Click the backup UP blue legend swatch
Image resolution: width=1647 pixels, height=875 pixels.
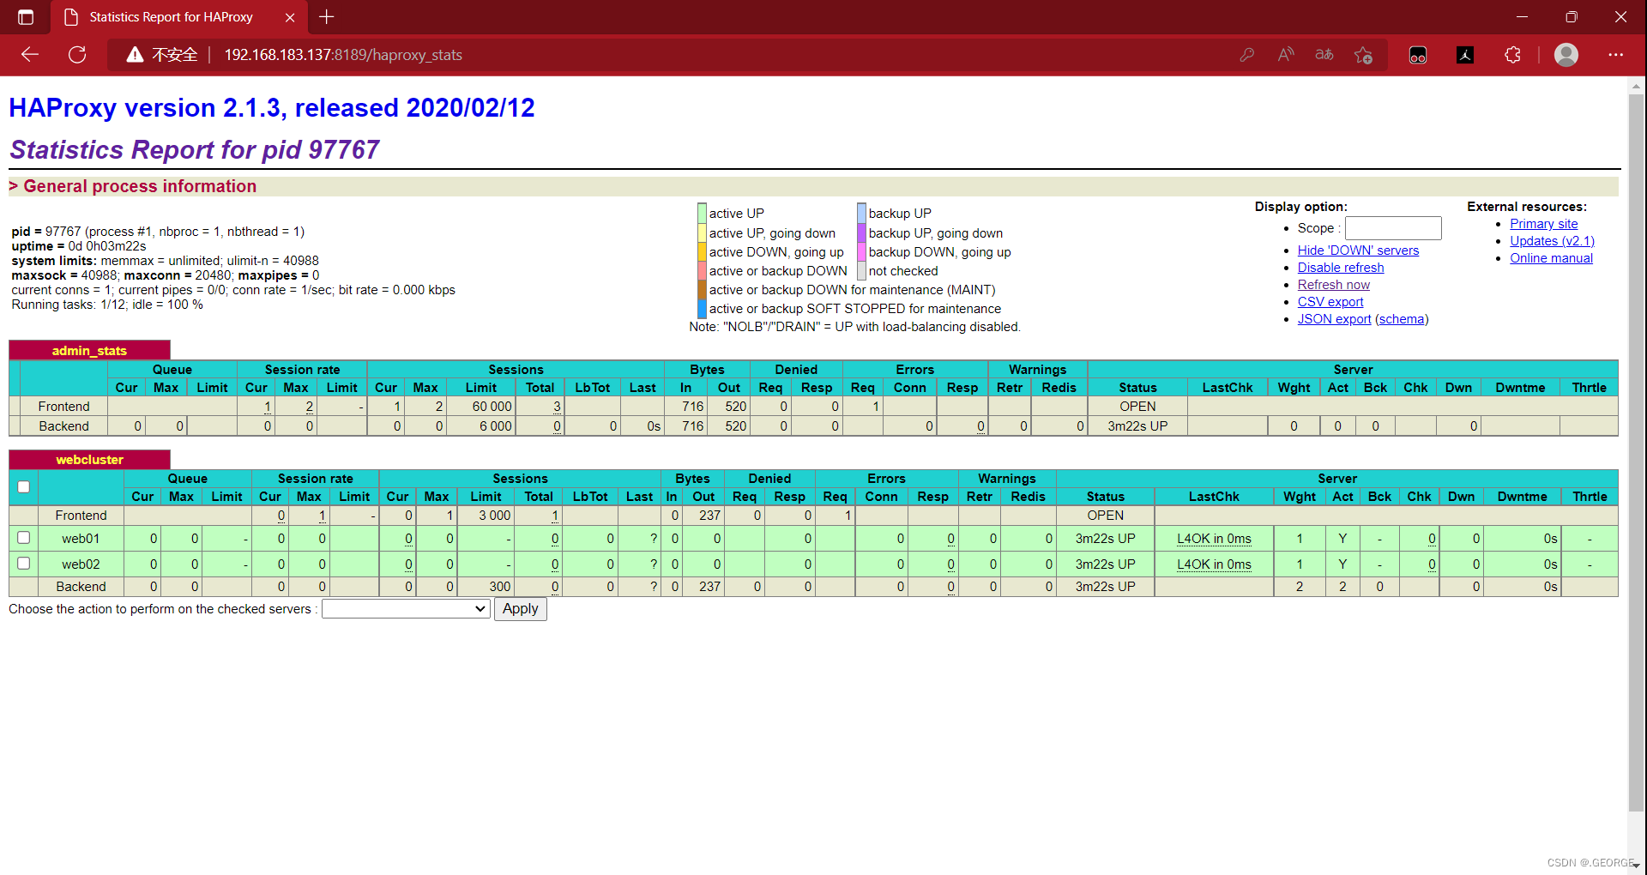tap(861, 214)
